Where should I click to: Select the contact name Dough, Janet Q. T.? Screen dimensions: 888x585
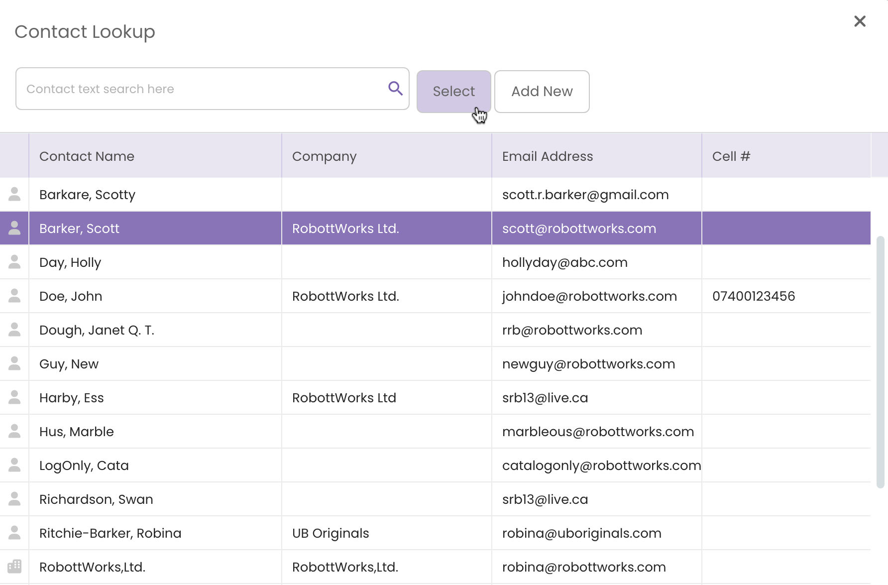tap(97, 330)
